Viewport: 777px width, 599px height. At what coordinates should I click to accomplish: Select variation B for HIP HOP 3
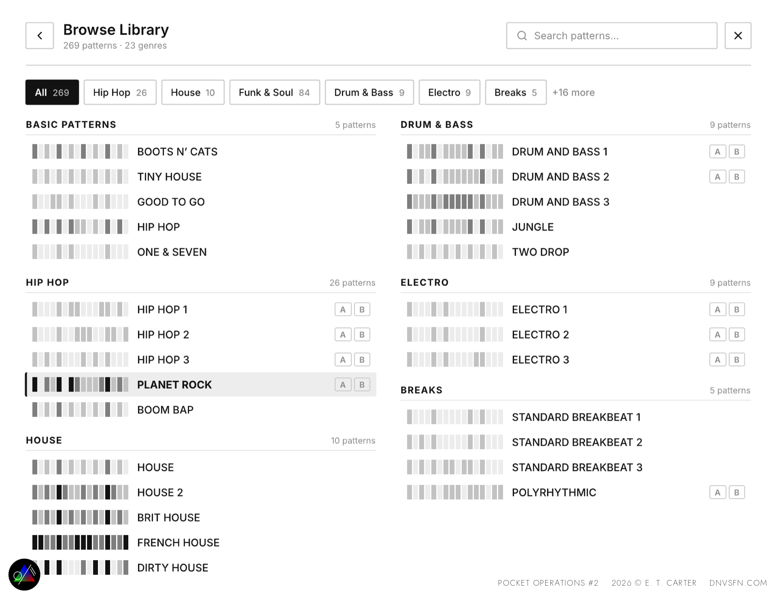point(362,359)
